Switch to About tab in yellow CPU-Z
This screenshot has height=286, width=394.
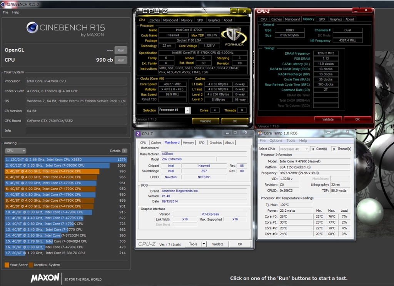(228, 20)
